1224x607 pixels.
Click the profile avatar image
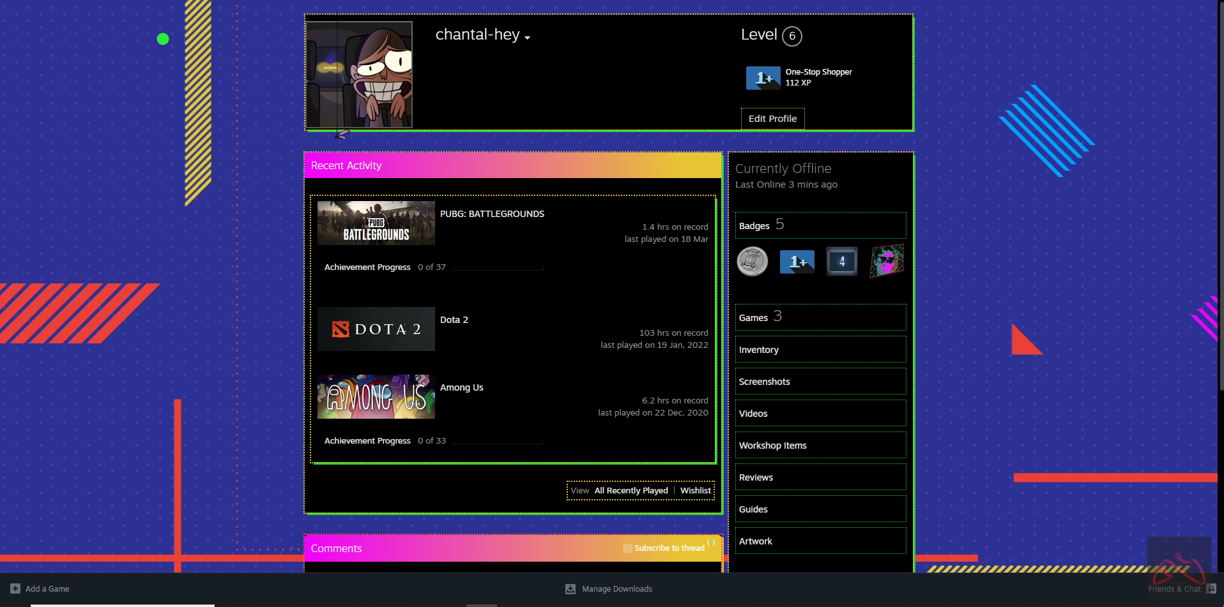(359, 75)
